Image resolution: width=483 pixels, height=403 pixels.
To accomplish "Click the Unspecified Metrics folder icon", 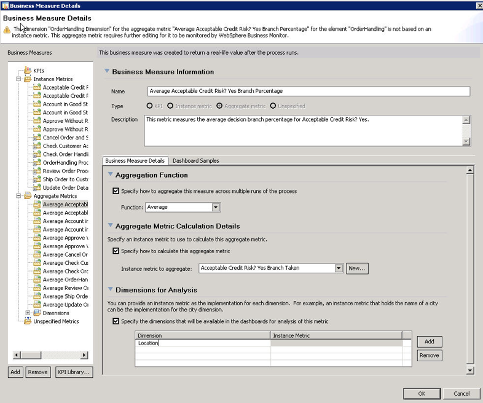I will 28,321.
